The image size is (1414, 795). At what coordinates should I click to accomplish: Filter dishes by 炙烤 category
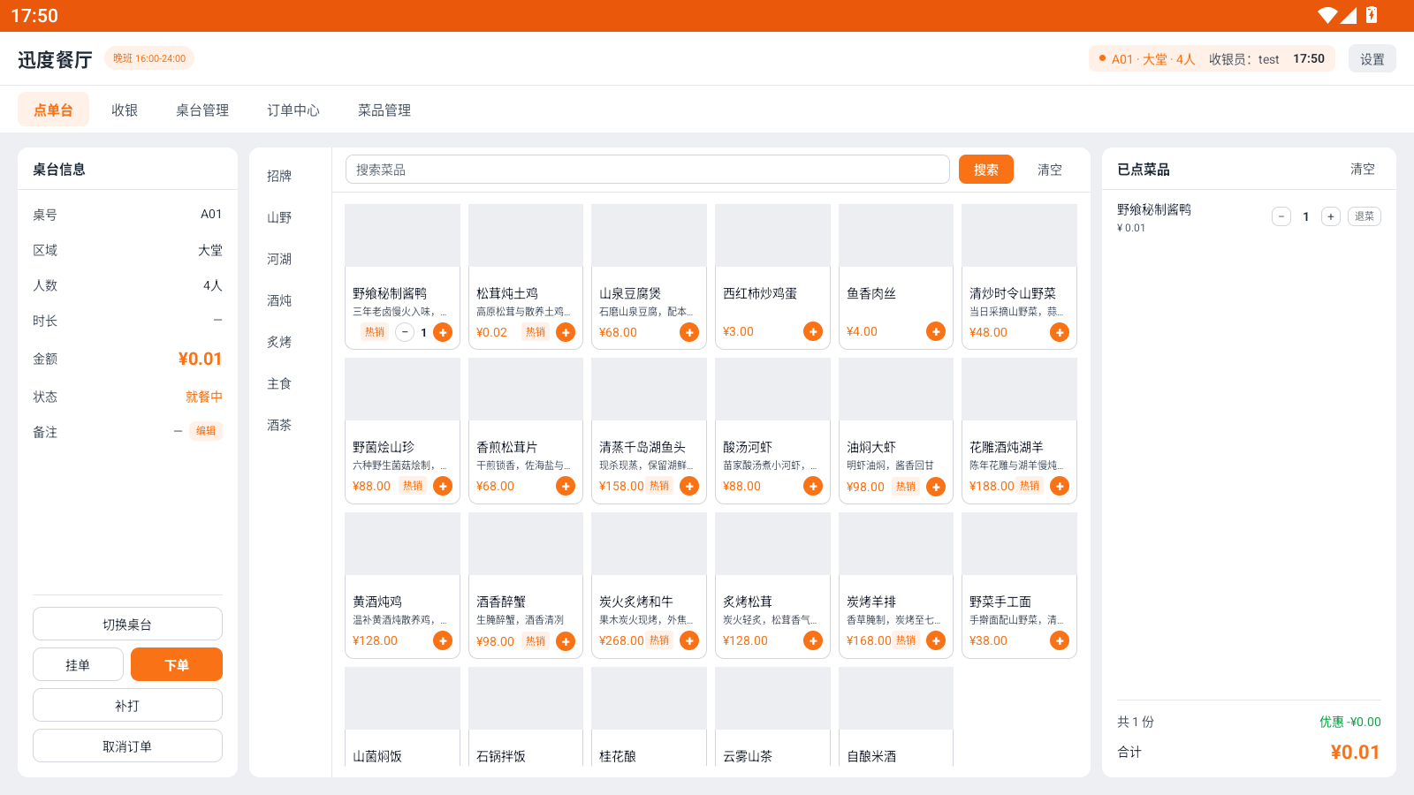tap(279, 342)
